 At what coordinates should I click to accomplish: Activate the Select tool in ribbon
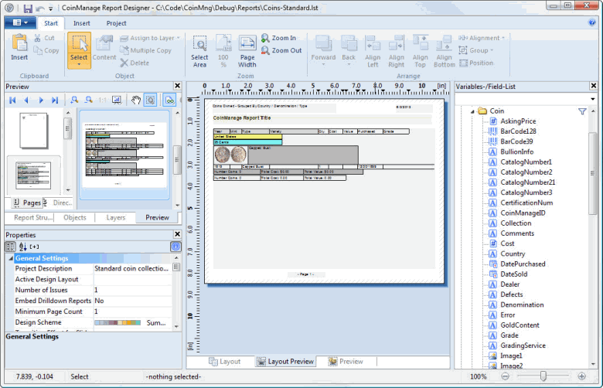(79, 50)
